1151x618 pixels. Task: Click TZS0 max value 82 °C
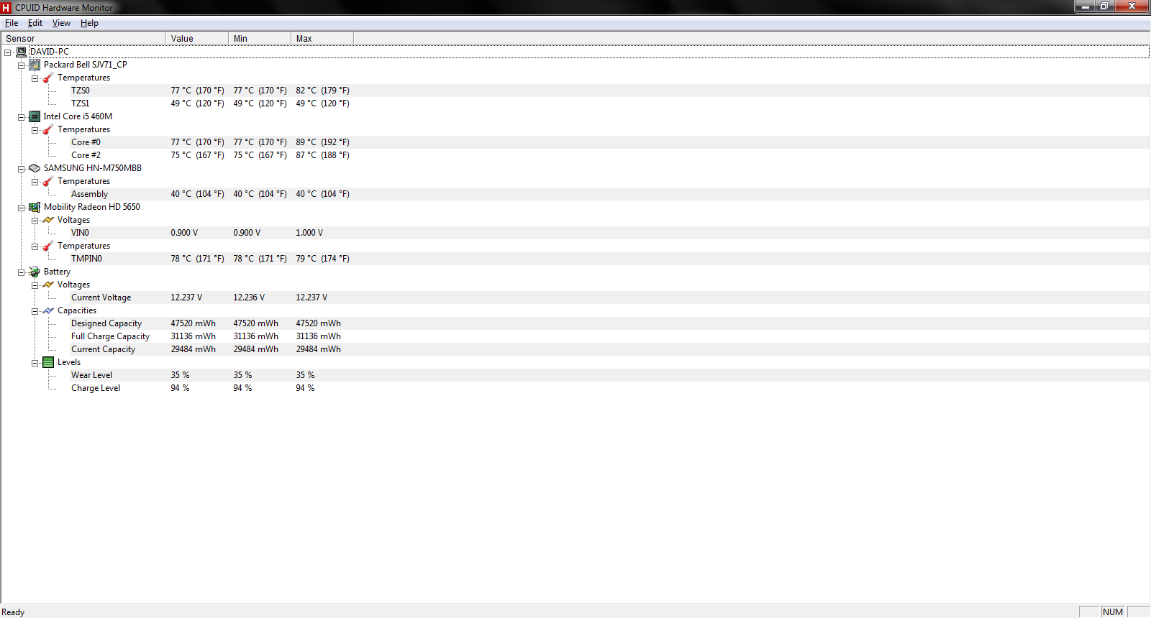pyautogui.click(x=322, y=91)
